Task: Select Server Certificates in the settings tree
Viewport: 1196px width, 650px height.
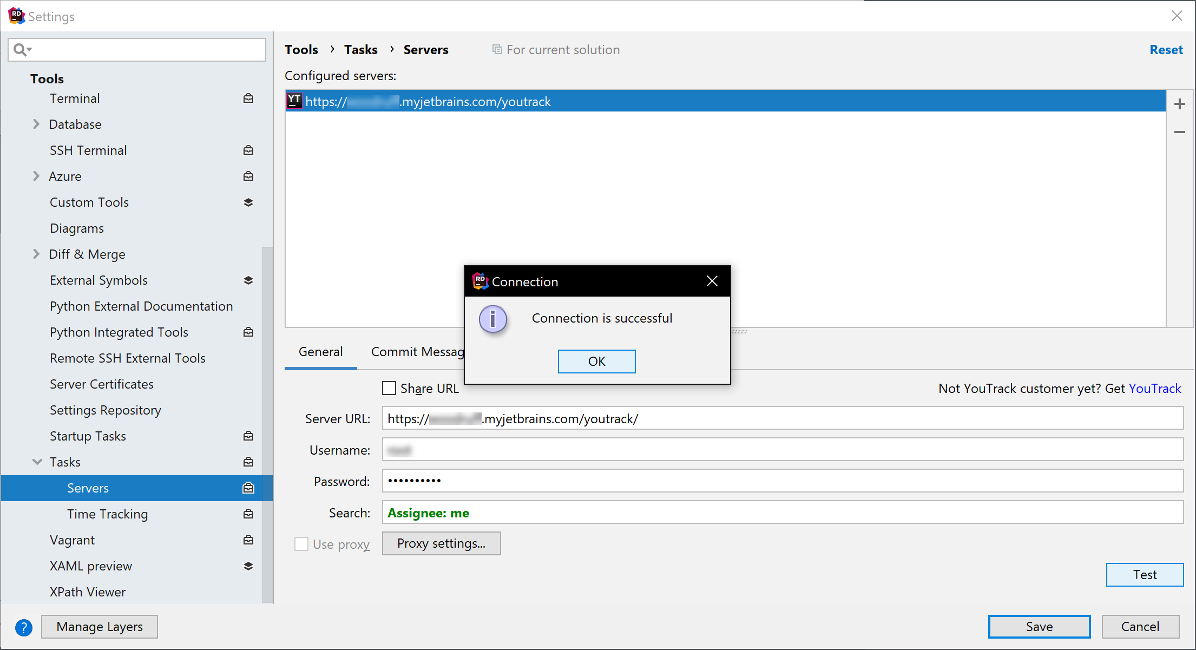Action: (x=102, y=384)
